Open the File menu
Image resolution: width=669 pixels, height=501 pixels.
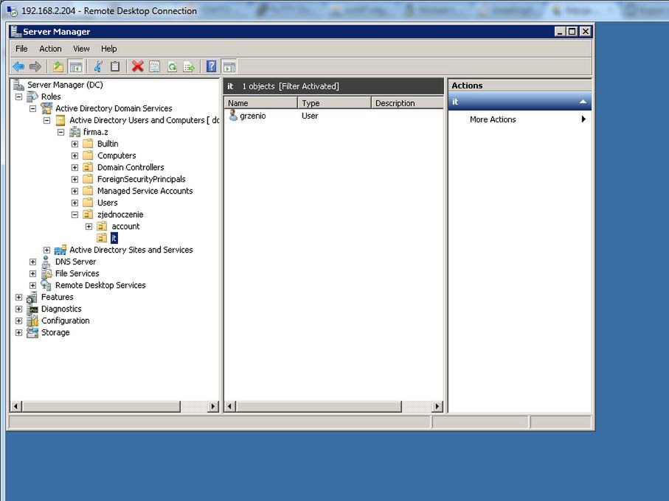click(21, 49)
